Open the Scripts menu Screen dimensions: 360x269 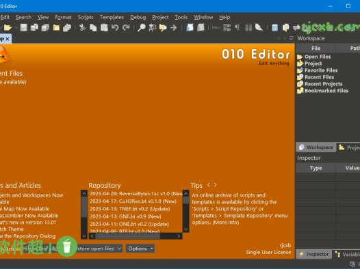(x=86, y=17)
